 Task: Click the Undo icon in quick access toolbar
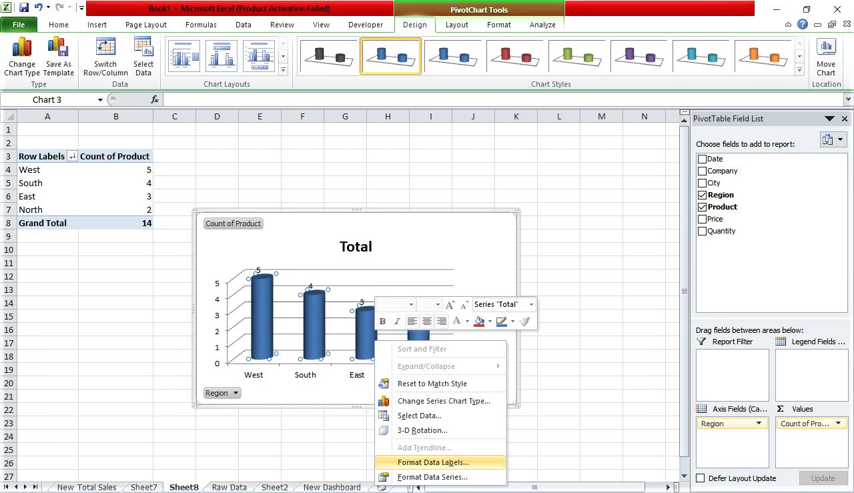(x=39, y=8)
